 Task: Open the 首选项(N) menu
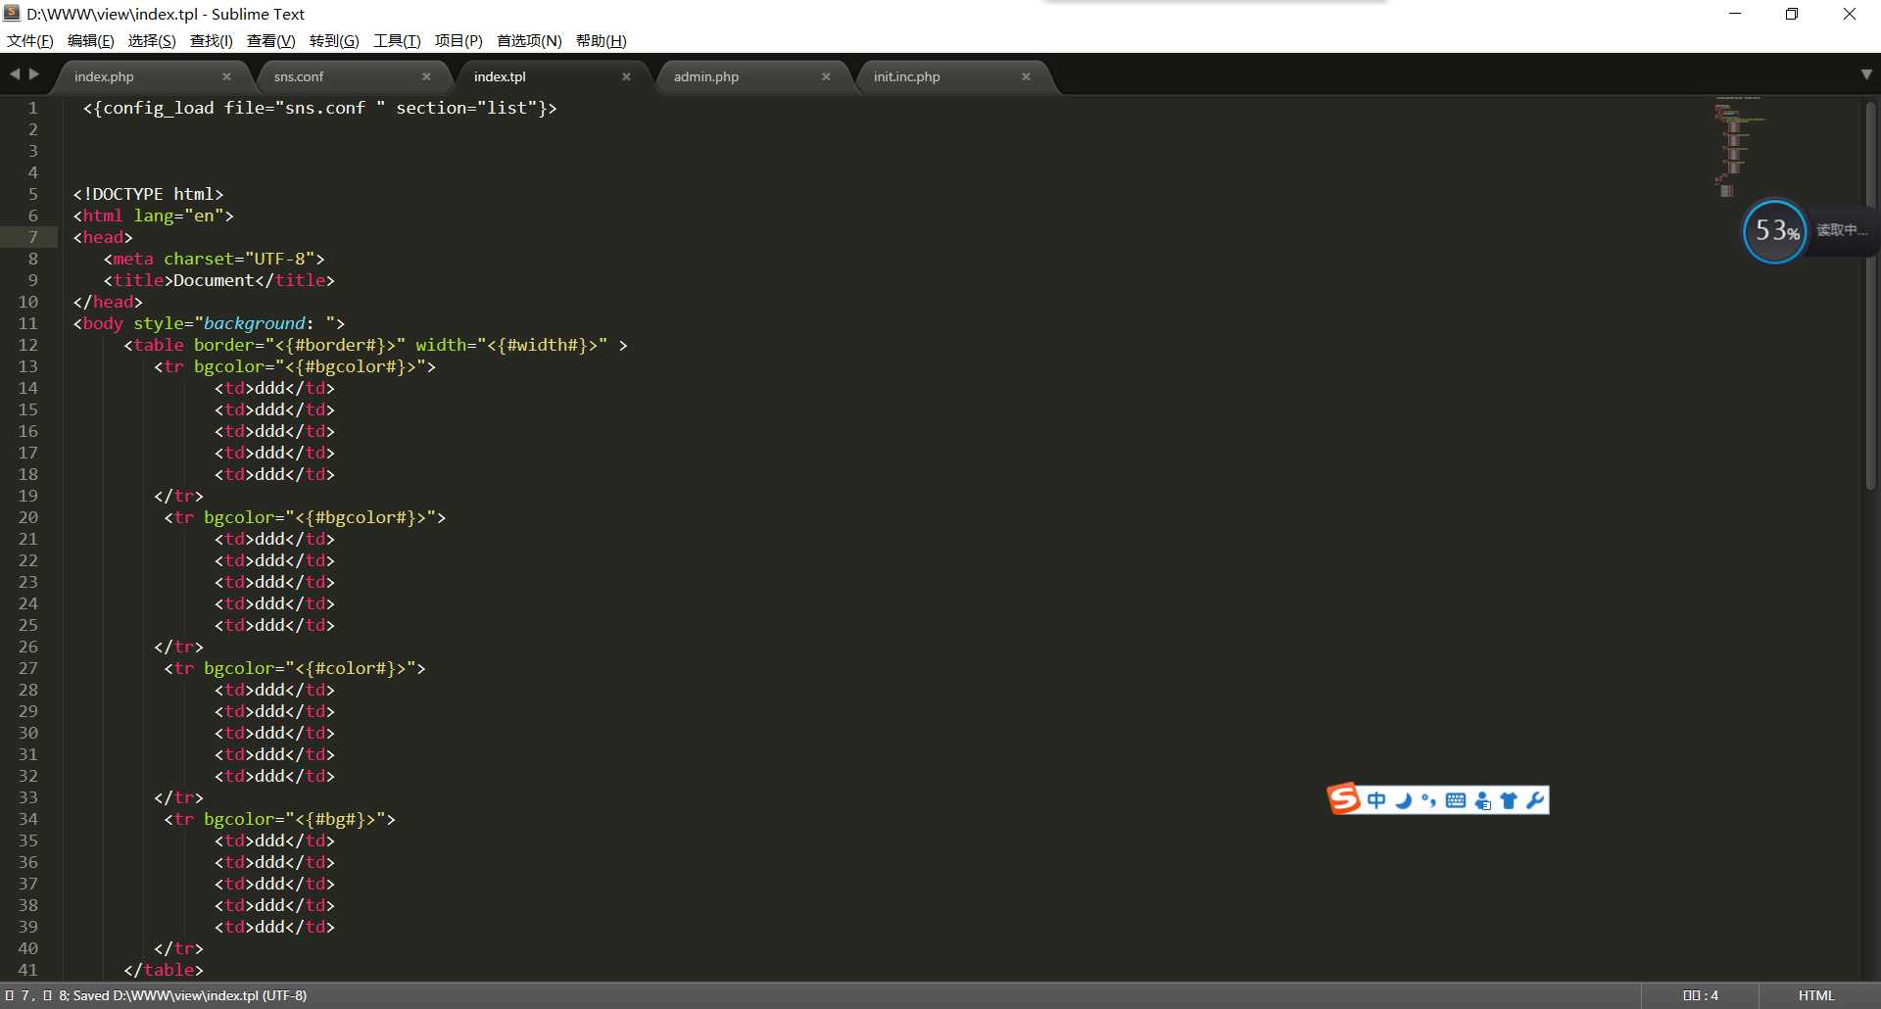click(529, 40)
